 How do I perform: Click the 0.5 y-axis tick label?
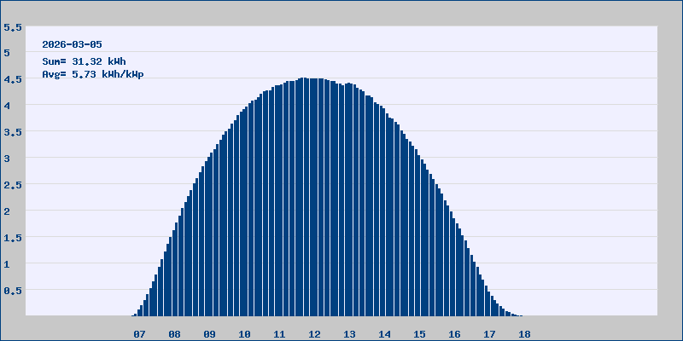(x=13, y=291)
